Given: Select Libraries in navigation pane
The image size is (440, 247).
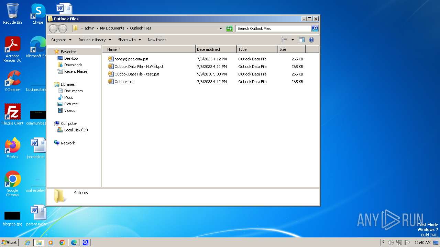Looking at the screenshot, I should [68, 84].
